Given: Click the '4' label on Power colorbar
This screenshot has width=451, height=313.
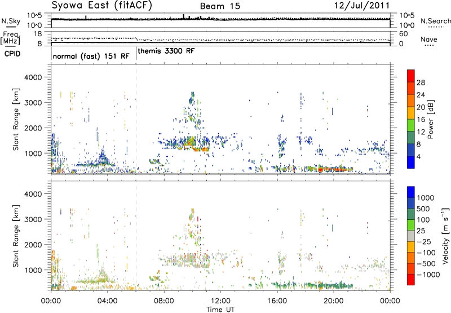Looking at the screenshot, I should [x=419, y=157].
